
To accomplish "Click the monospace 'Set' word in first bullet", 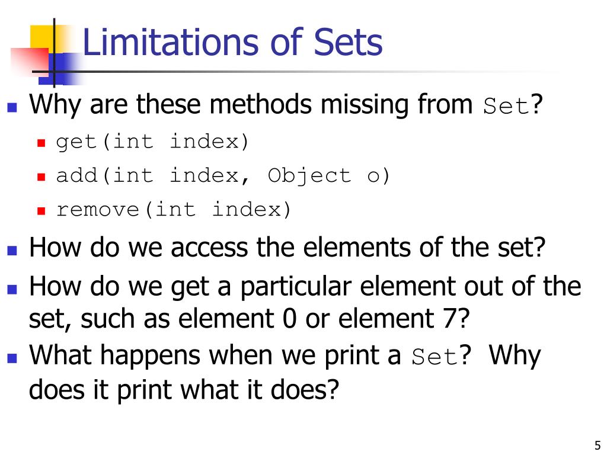I will point(506,105).
